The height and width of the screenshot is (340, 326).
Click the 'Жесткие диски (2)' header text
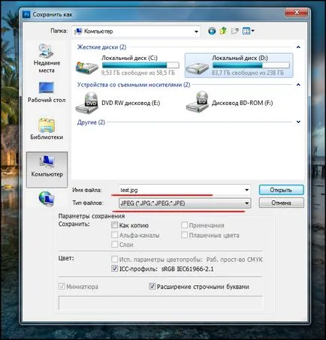tap(101, 47)
